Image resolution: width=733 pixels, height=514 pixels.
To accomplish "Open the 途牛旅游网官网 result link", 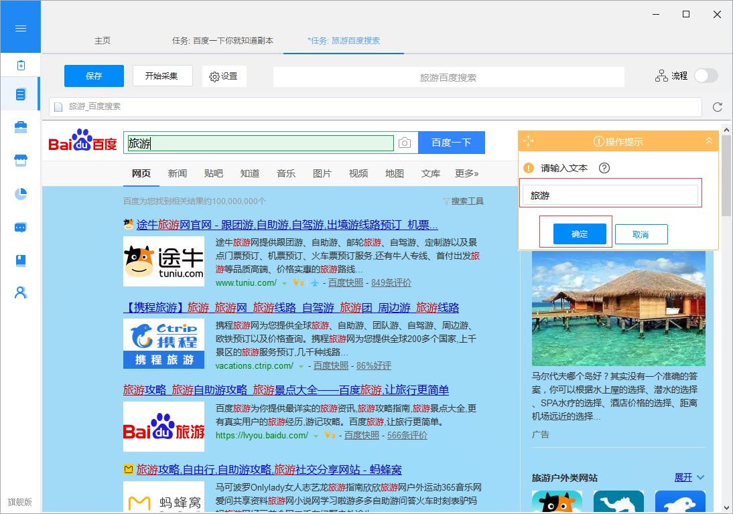I will click(x=287, y=225).
